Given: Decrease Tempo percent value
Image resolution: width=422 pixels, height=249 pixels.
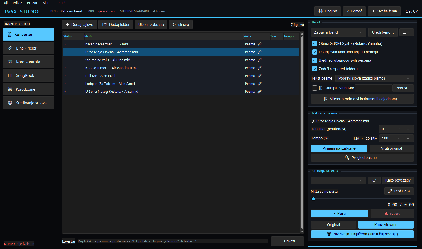Looking at the screenshot, I should [408, 138].
